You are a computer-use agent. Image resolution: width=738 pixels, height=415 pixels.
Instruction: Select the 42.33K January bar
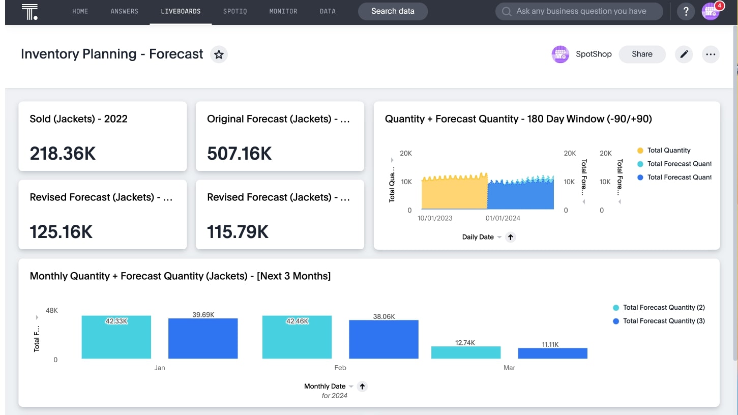click(116, 337)
